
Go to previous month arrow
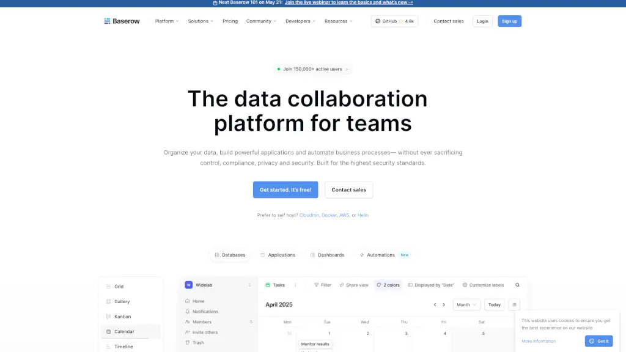(x=435, y=305)
